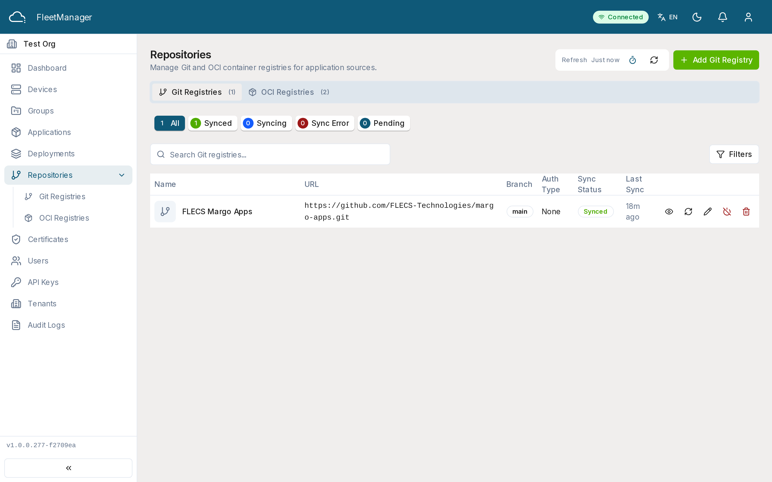Image resolution: width=772 pixels, height=482 pixels.
Task: Toggle dark mode moon icon
Action: click(697, 17)
